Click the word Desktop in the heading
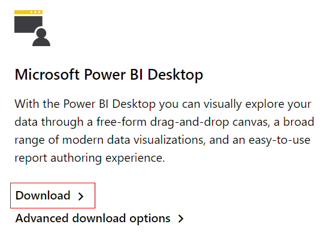Image resolution: width=324 pixels, height=233 pixels. click(175, 75)
